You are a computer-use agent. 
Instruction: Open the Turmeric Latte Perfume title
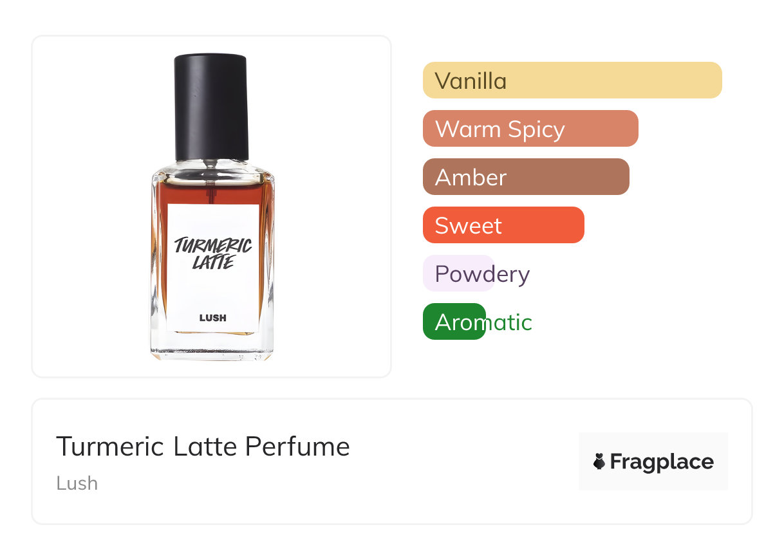pos(203,447)
